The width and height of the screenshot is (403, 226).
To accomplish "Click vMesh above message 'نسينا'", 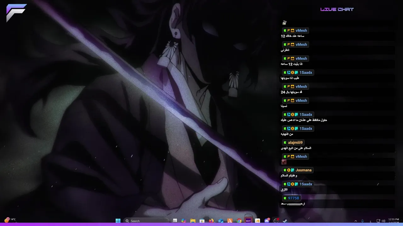I will [x=301, y=100].
